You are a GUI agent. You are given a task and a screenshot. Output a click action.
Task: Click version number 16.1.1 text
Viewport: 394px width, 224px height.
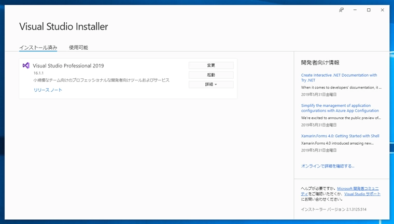pos(38,73)
